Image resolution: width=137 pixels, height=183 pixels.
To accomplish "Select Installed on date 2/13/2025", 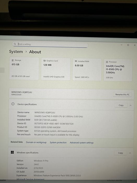I will click(x=38, y=168).
